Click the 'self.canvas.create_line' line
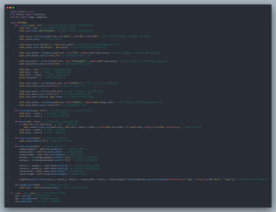The height and width of the screenshot is (212, 276). pos(113,127)
